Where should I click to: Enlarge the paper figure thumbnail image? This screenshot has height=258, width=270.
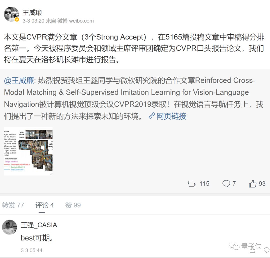[x=28, y=151]
